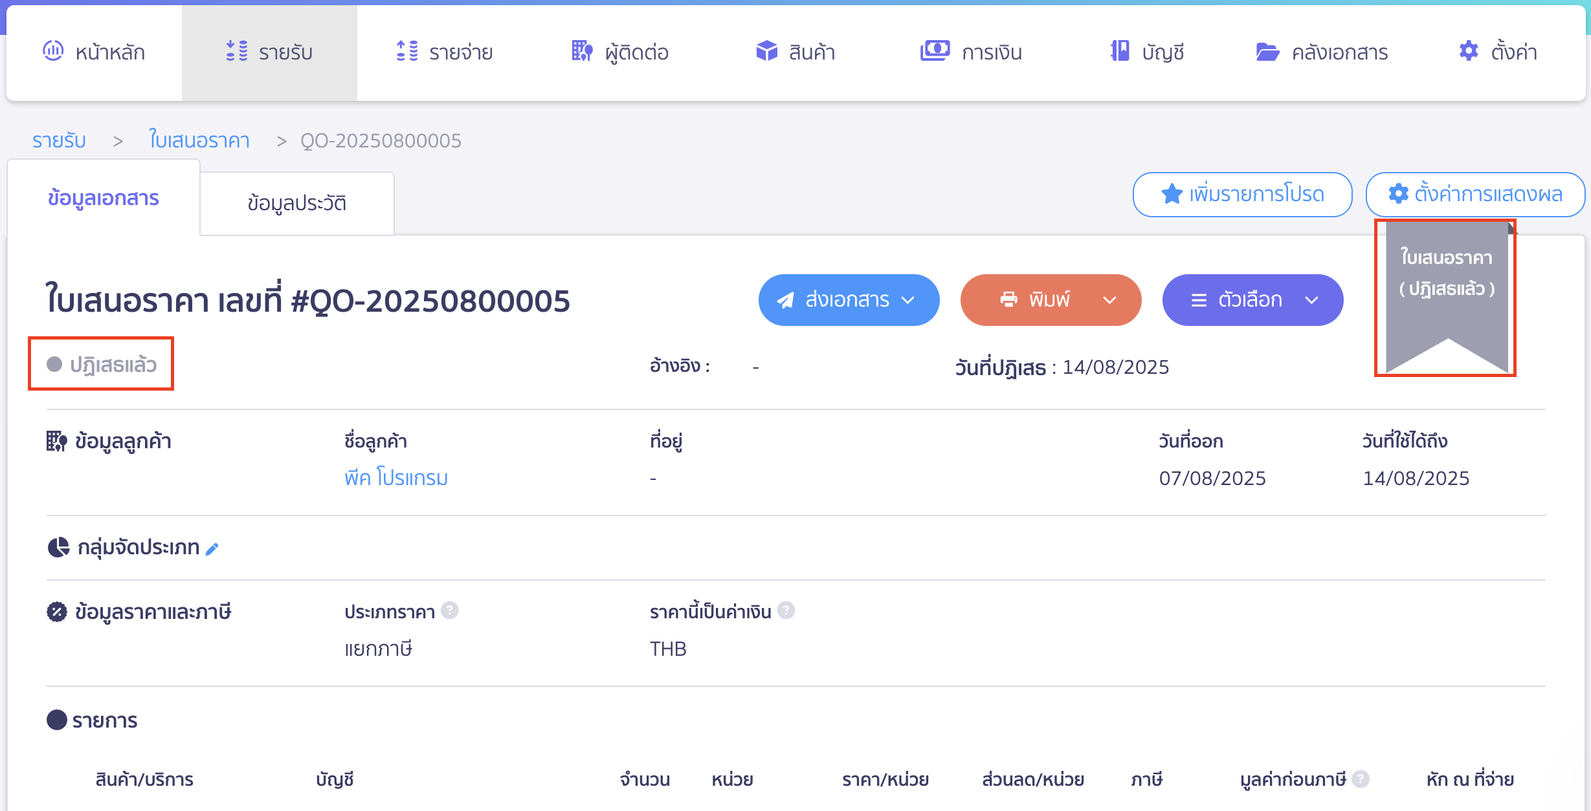Screen dimensions: 1591x811
Task: Open customer link พีค โปรแกรม
Action: tap(396, 478)
